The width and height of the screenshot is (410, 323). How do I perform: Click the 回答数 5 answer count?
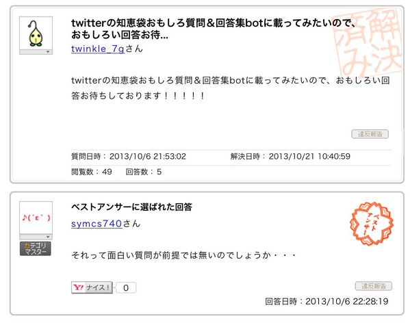click(144, 172)
